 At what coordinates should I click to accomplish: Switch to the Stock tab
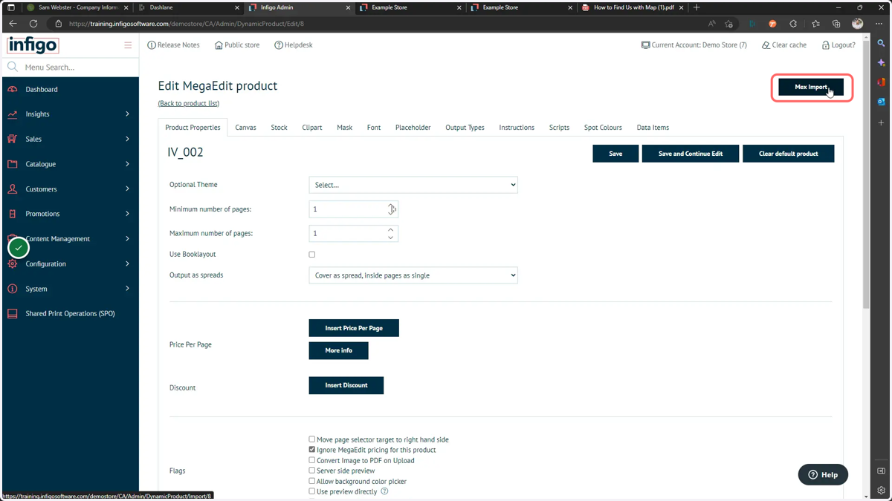[x=279, y=128]
